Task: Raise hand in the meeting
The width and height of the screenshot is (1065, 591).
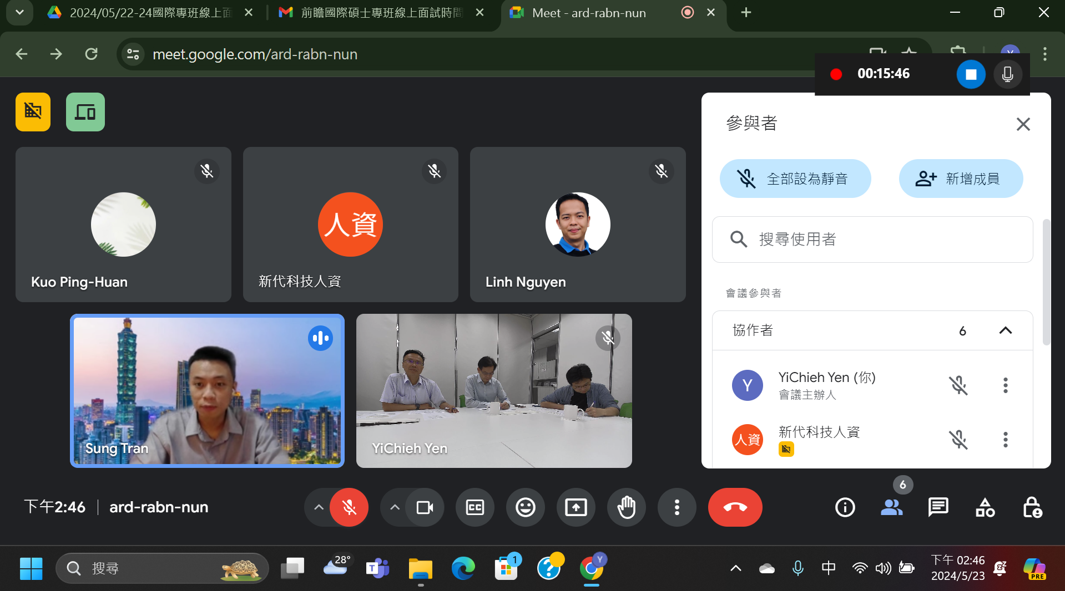Action: (x=626, y=507)
